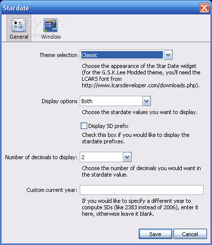212x245 pixels.
Task: Click the lcarsdeveloper.com downloads URL text
Action: [x=141, y=85]
